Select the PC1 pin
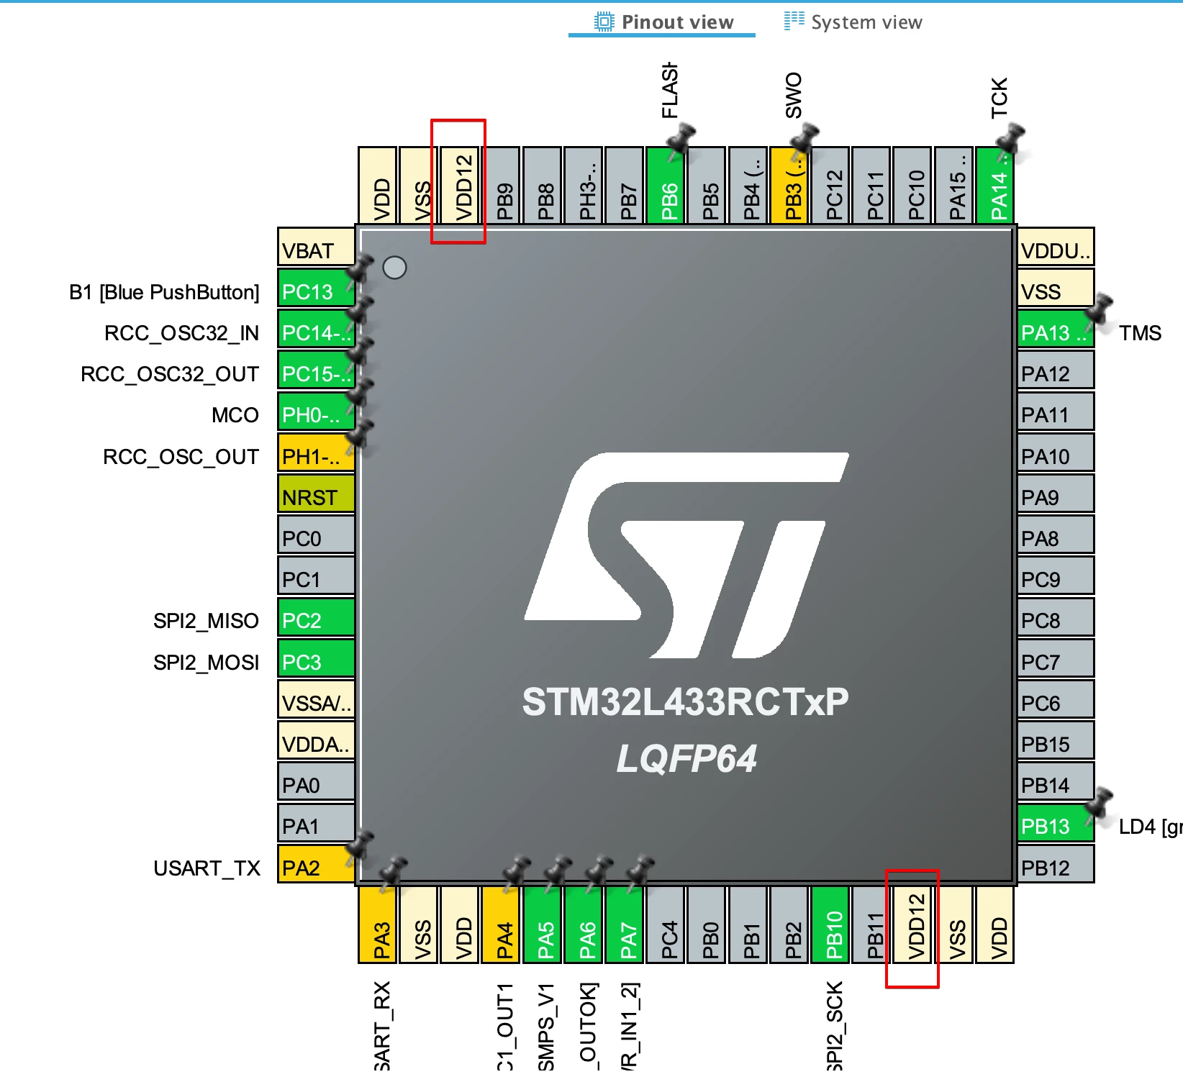The image size is (1183, 1082). pos(316,576)
